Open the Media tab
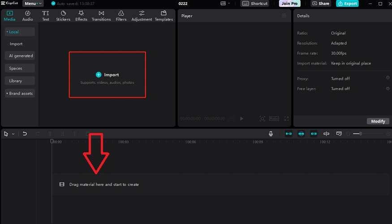Viewport: 392px width, 224px height. pos(9,16)
